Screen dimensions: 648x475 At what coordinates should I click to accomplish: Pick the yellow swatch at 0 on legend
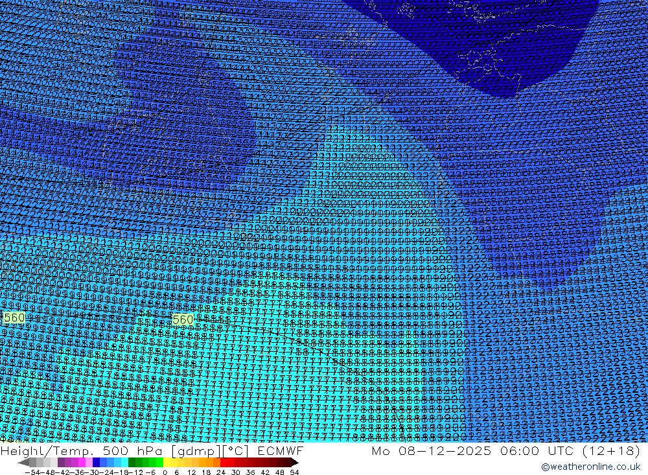167,463
